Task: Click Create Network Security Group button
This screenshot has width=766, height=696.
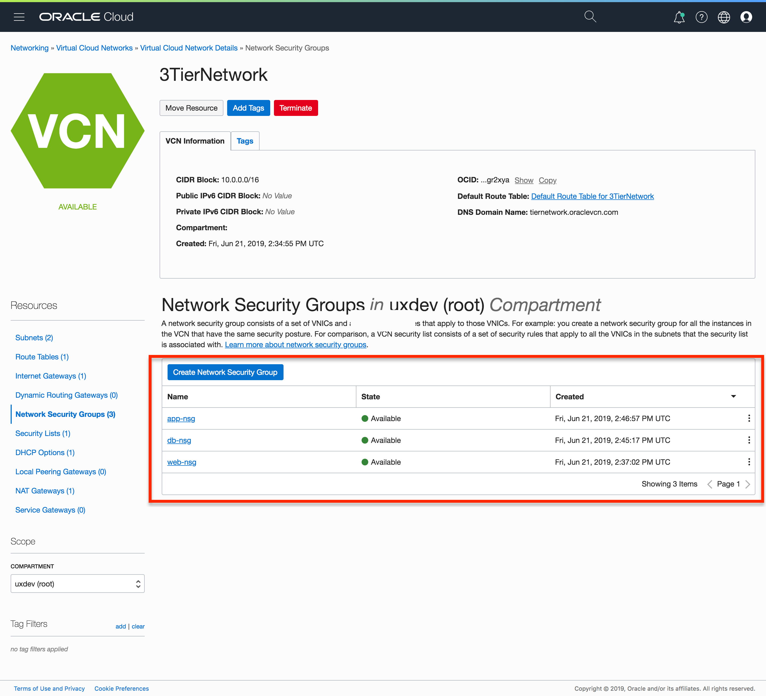Action: [x=225, y=372]
